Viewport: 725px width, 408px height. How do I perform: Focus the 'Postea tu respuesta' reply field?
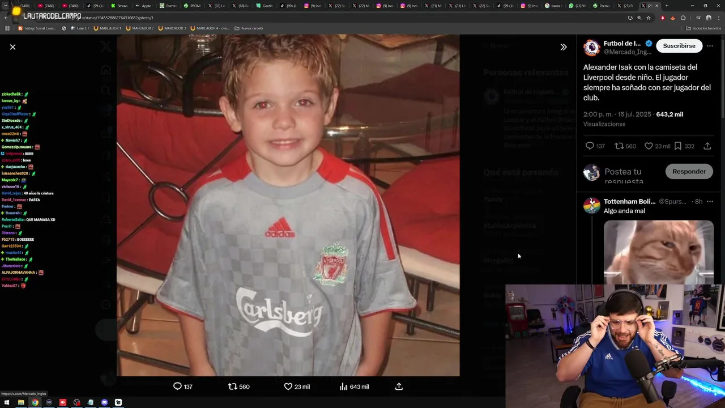pos(632,176)
